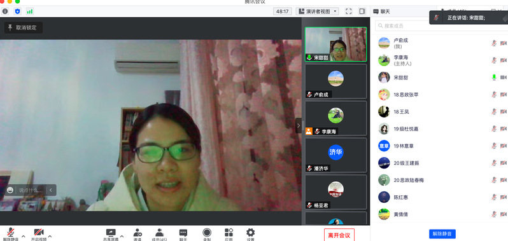Open the 成员(45) members icon
The height and width of the screenshot is (241, 508).
point(159,232)
